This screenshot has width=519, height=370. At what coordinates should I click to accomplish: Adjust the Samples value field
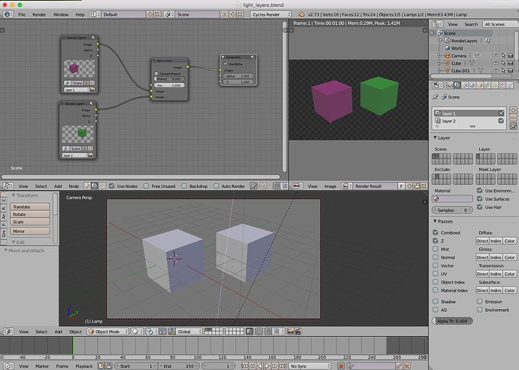[452, 210]
